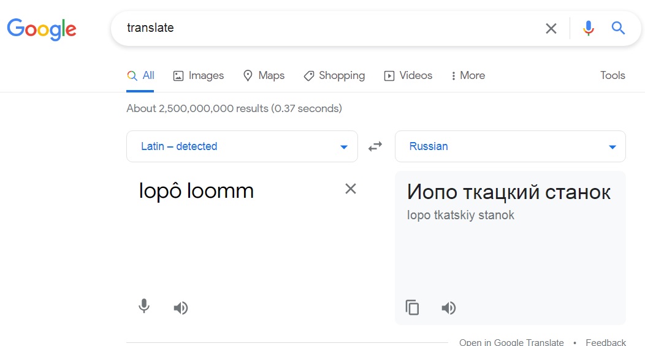The width and height of the screenshot is (645, 346).
Task: Expand the More search options menu
Action: [468, 76]
